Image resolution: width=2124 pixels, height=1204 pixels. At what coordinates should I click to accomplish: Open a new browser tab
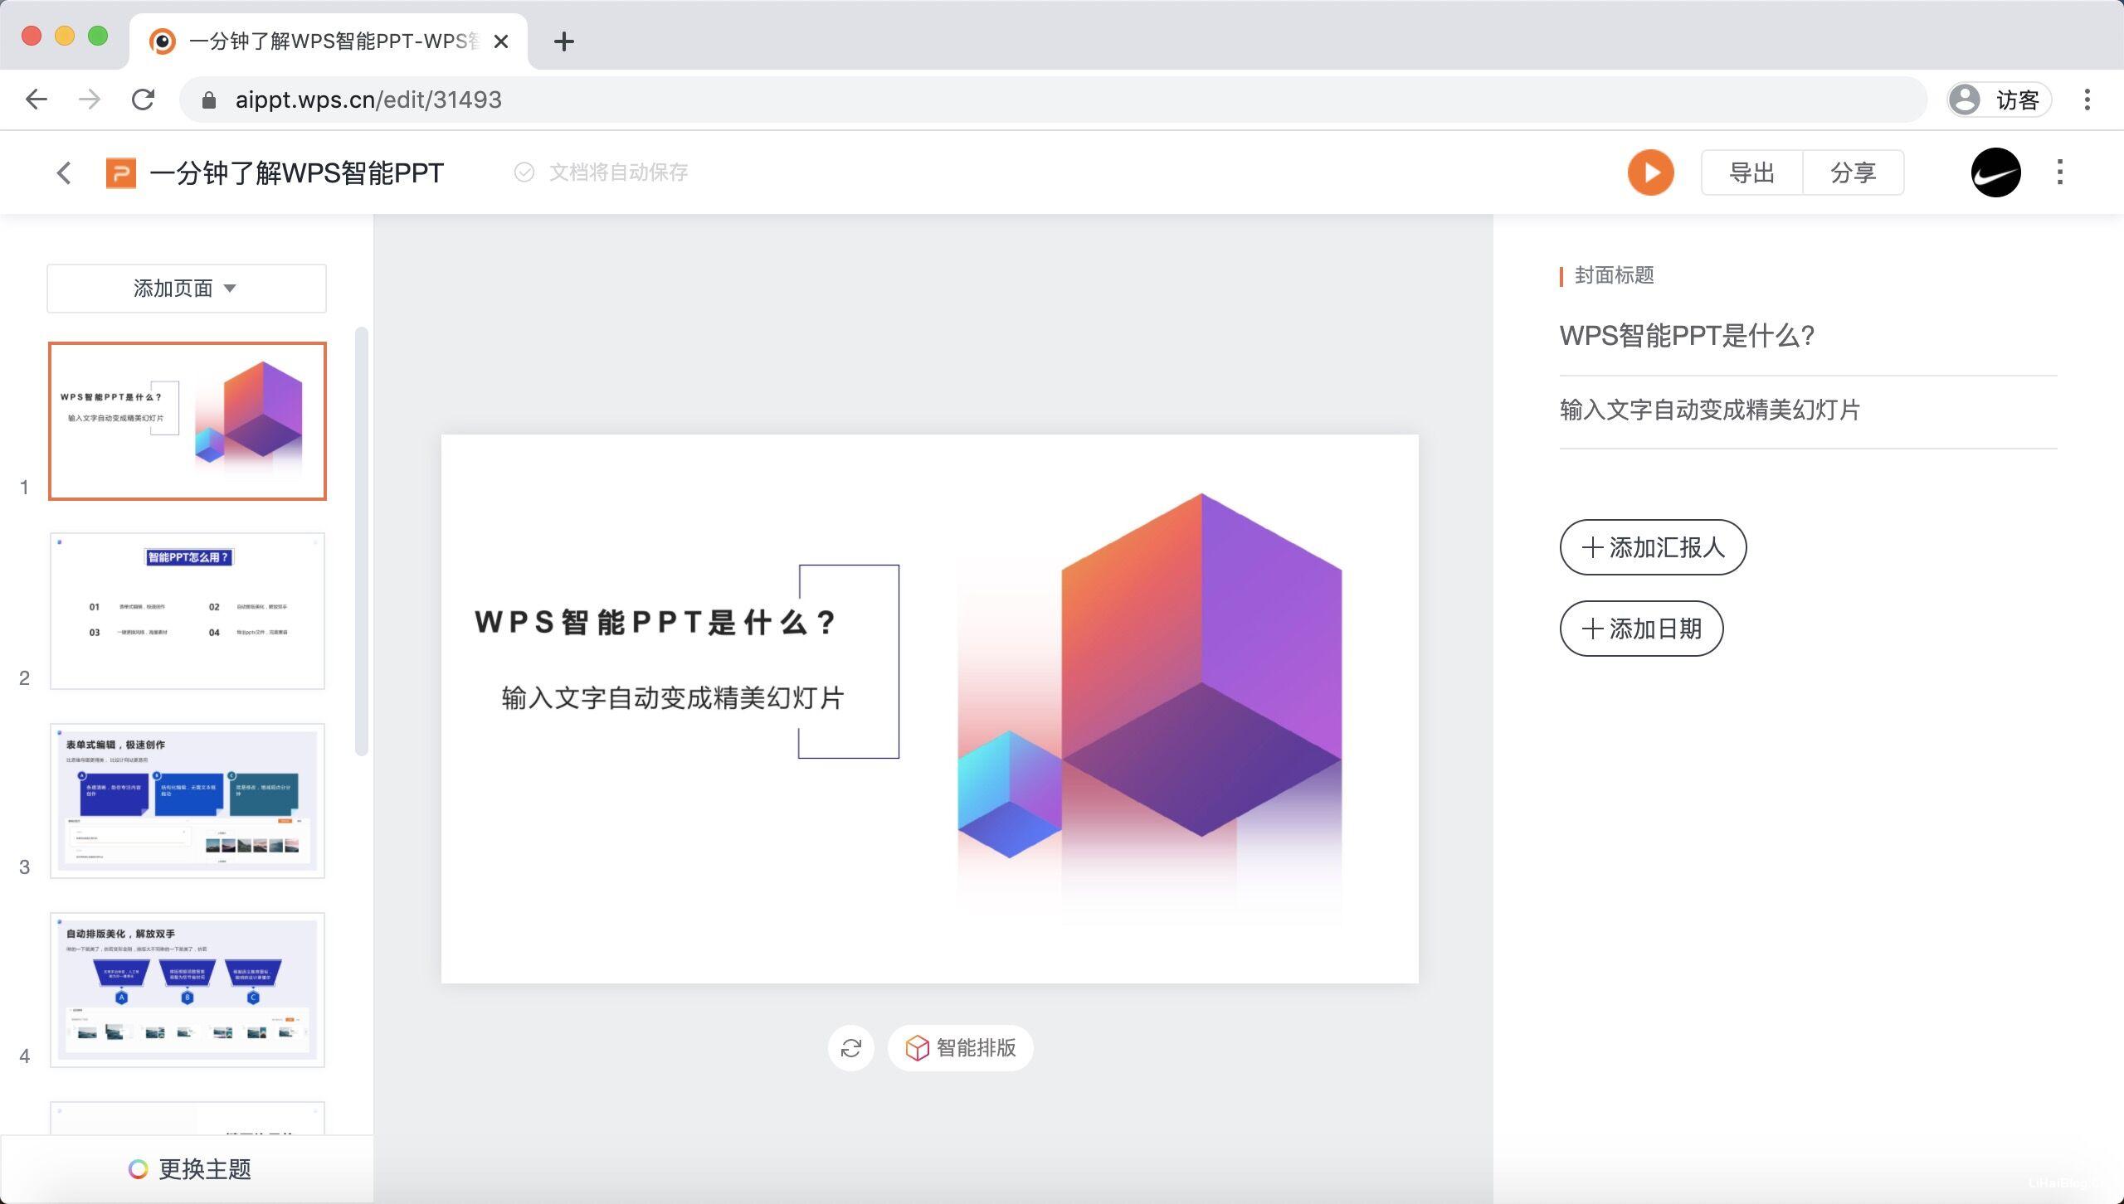[564, 41]
